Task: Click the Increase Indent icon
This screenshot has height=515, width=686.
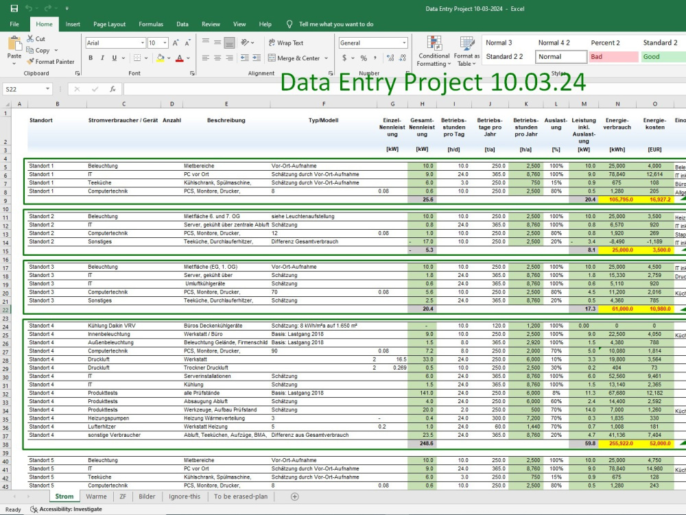Action: pyautogui.click(x=257, y=58)
